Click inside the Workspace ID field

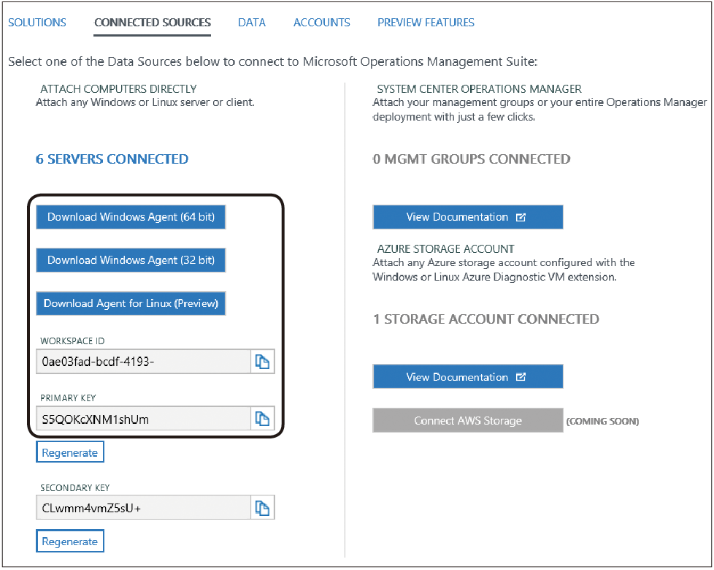143,362
